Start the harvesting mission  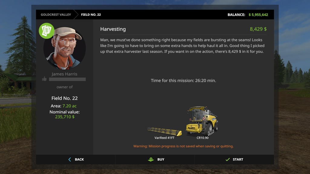pos(234,159)
